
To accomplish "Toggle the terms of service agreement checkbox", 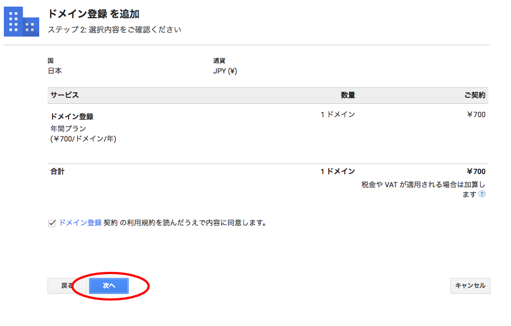I will click(x=51, y=223).
